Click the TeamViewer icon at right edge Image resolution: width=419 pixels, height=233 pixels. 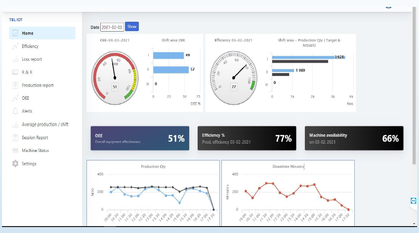click(413, 201)
